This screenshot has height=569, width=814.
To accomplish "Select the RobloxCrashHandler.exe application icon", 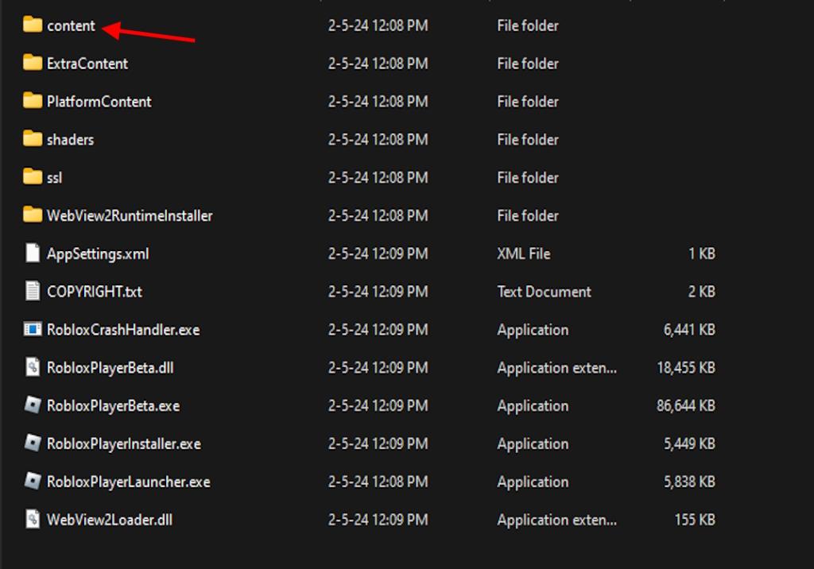I will pyautogui.click(x=33, y=330).
